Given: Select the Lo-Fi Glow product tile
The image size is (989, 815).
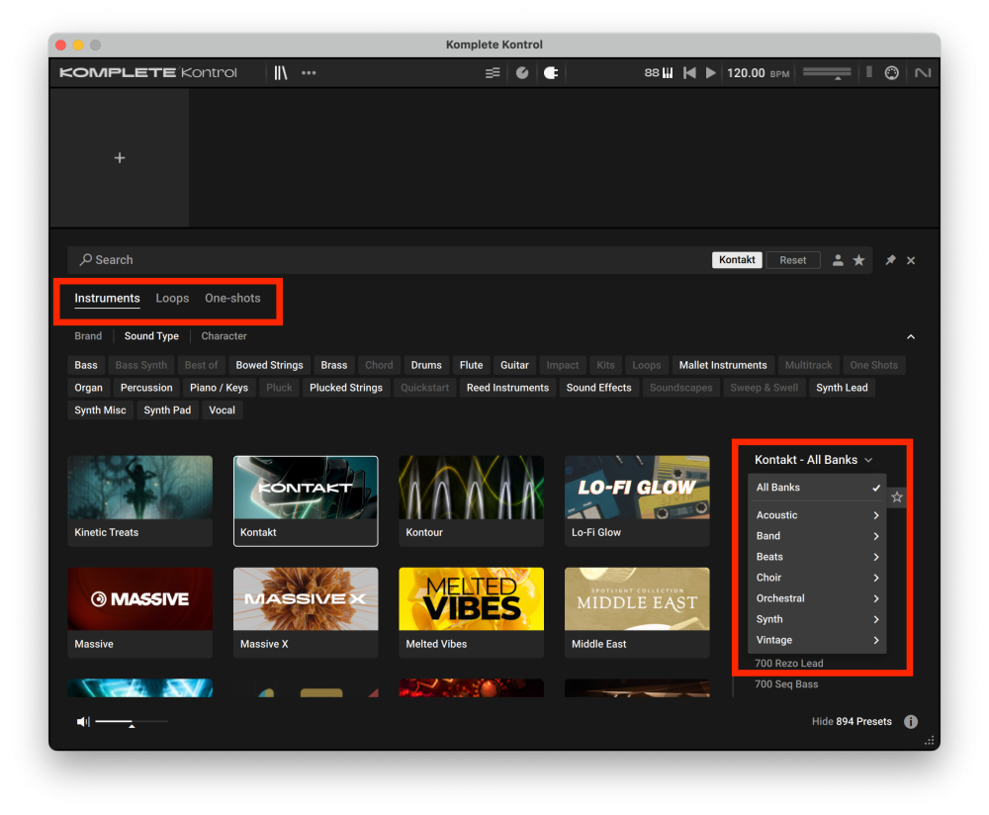Looking at the screenshot, I should 637,500.
